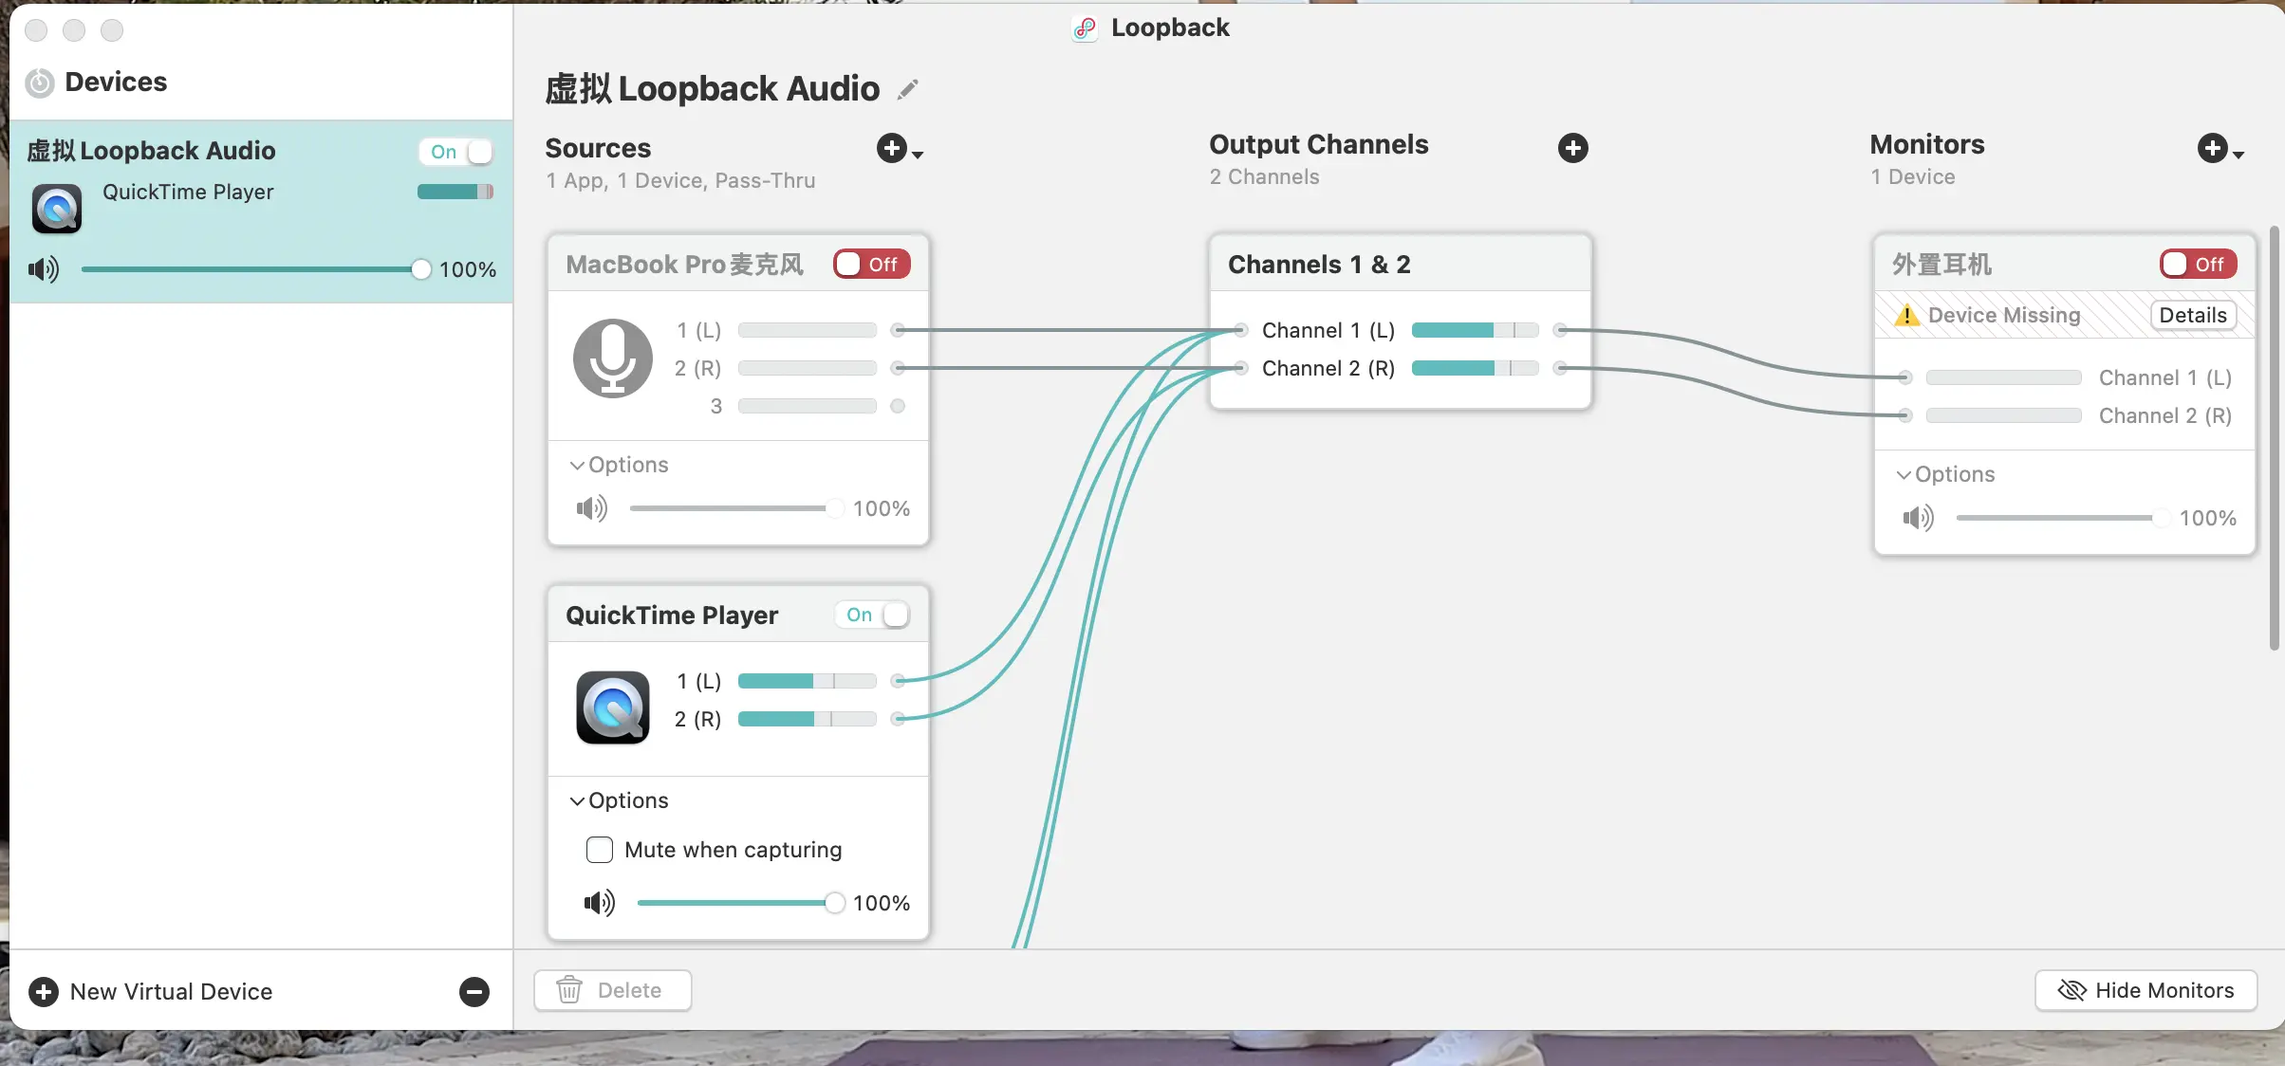
Task: Open the Sources add dropdown
Action: [899, 149]
